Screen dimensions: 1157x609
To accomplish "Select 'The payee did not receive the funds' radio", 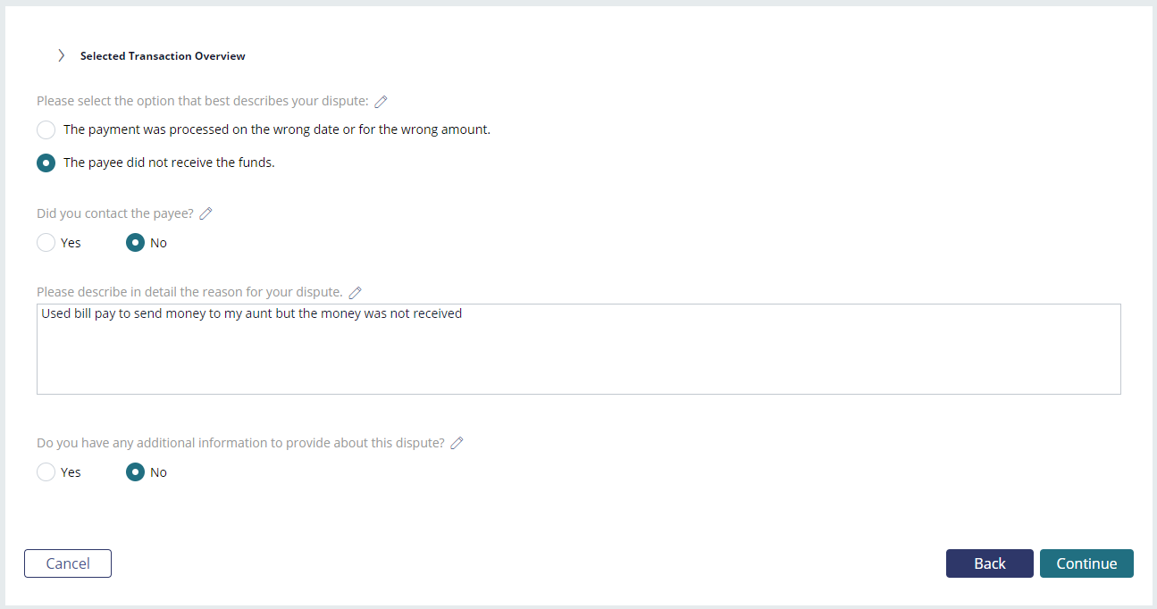I will click(46, 163).
